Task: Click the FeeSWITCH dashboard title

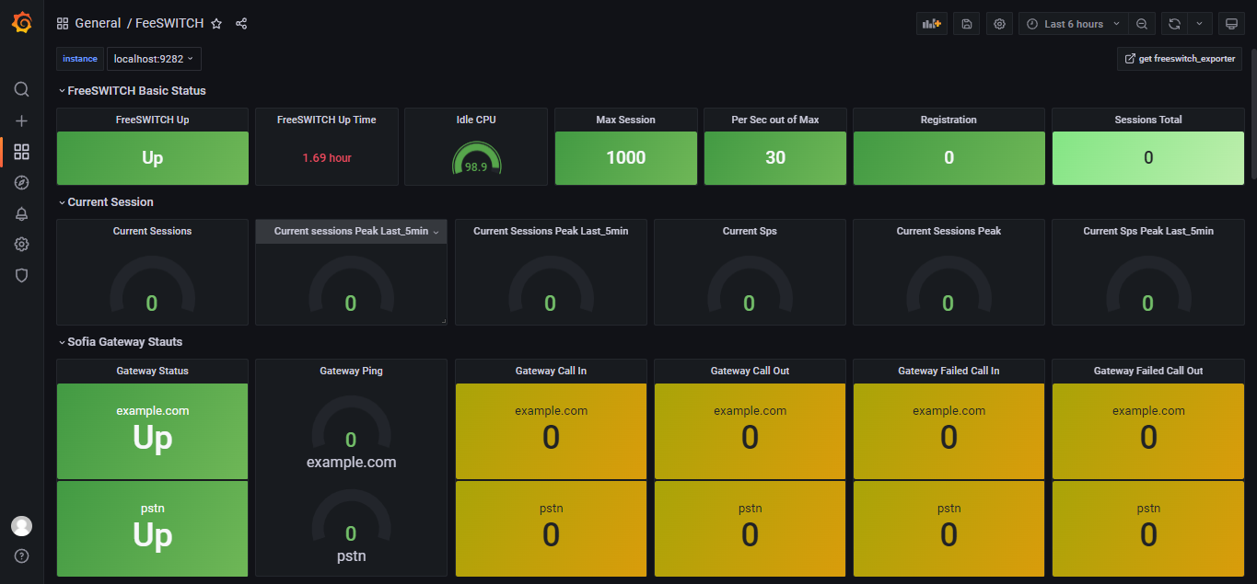Action: [169, 24]
